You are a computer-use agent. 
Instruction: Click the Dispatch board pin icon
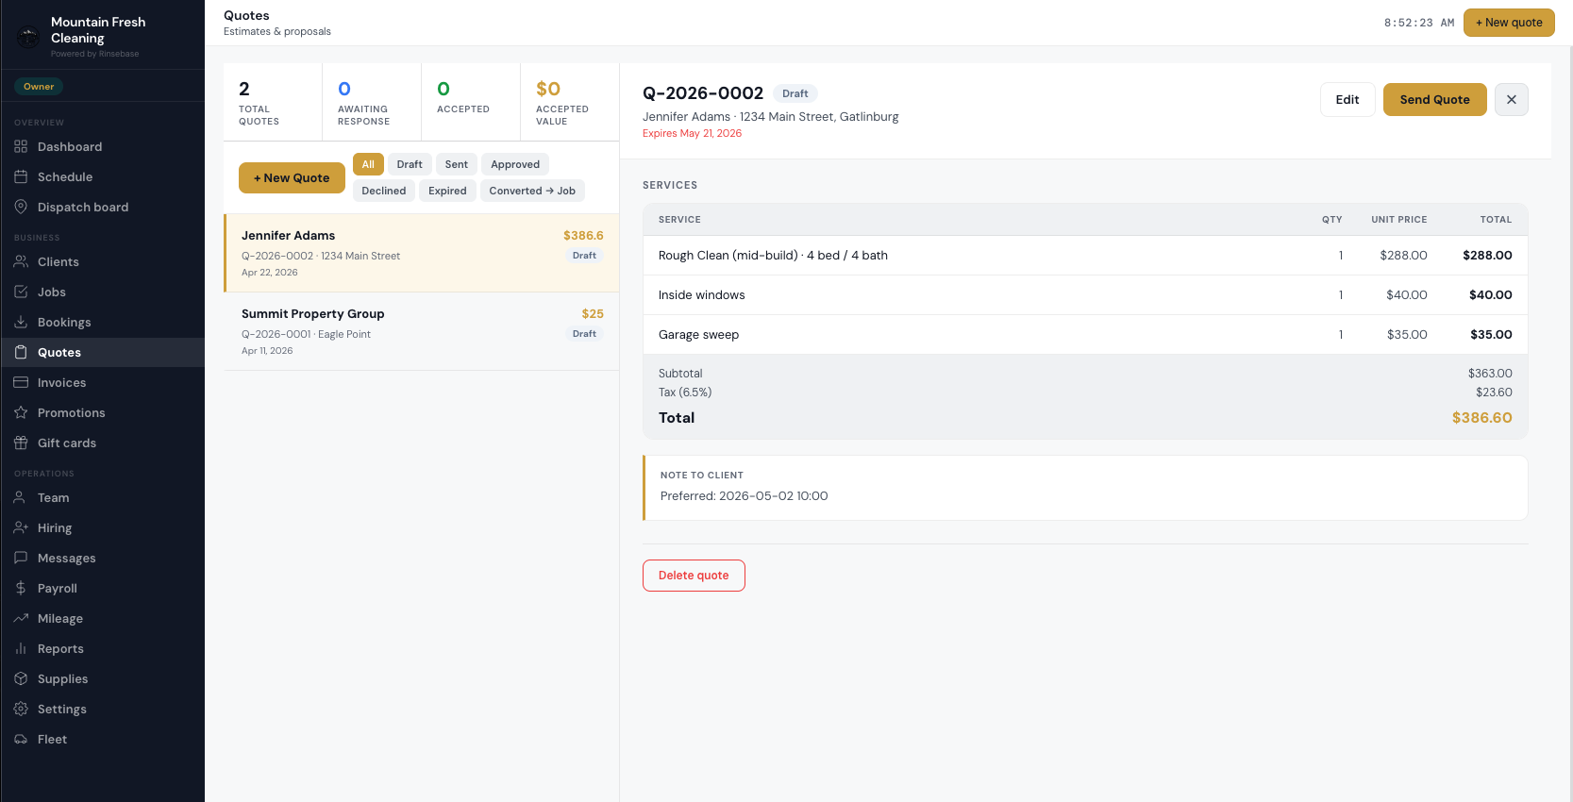coord(21,207)
